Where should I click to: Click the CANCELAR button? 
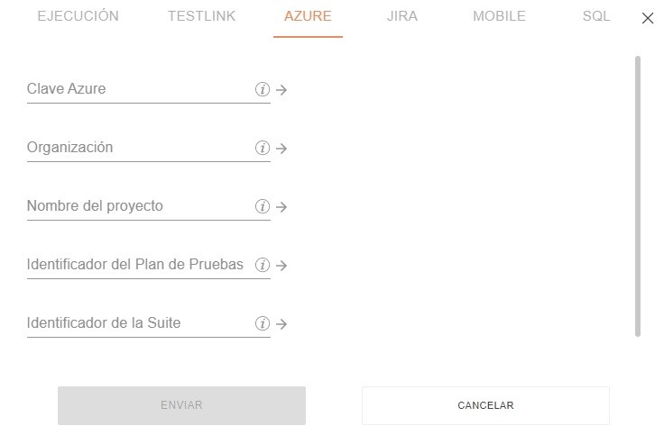485,405
